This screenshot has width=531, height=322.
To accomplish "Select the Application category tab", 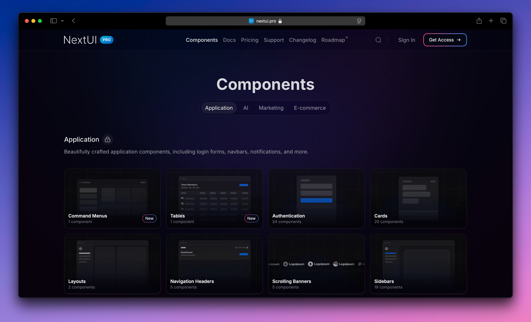I will pos(219,108).
